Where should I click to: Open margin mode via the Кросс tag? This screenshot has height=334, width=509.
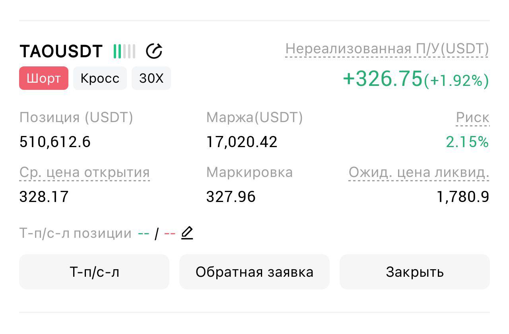tap(100, 78)
